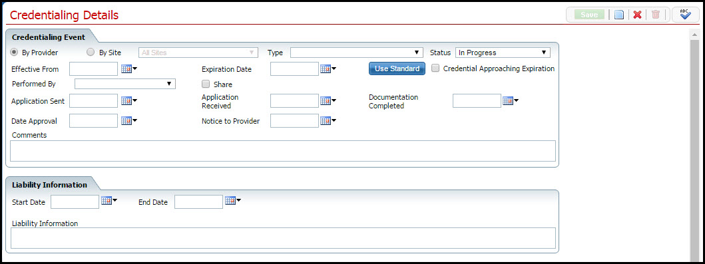705x264 pixels.
Task: Enable Credential Approaching Expiration checkbox
Action: tap(435, 68)
